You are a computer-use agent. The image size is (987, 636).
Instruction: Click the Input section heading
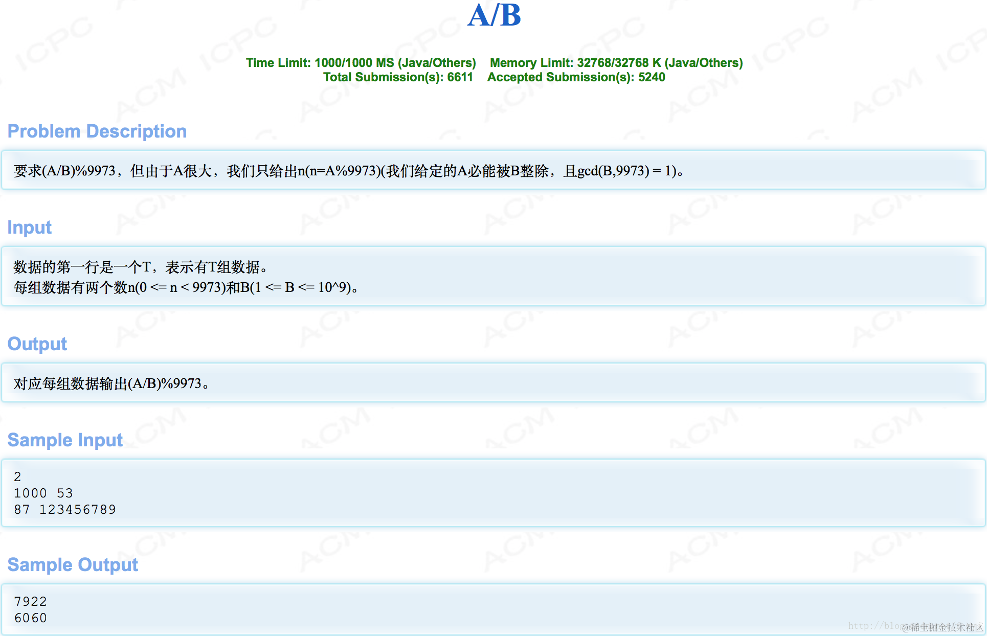point(30,228)
